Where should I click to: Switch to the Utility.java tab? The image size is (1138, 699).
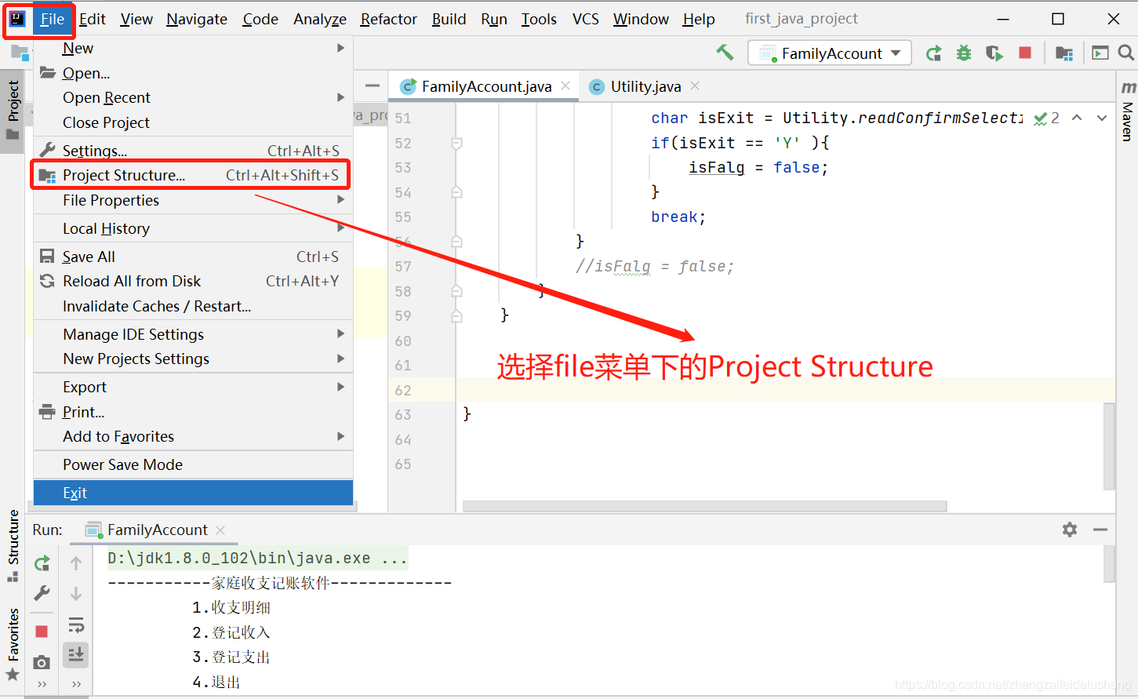pos(645,86)
